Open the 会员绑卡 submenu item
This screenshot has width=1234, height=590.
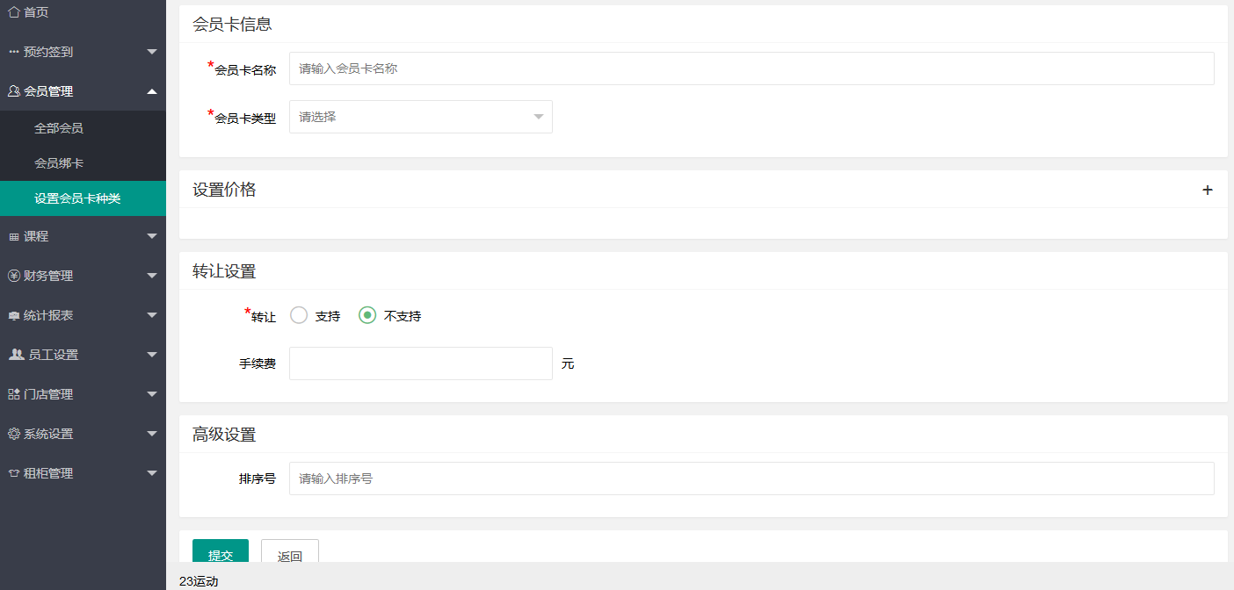click(83, 163)
